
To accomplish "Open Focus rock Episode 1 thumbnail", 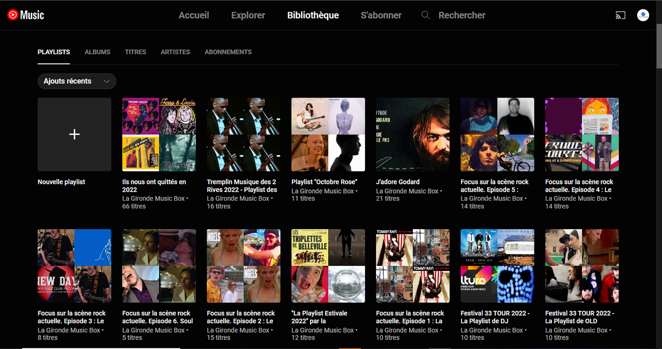I will tap(413, 266).
